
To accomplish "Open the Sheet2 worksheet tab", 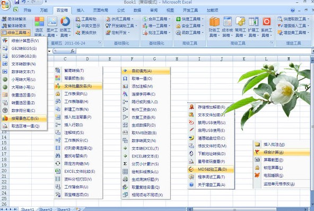I will click(46, 209).
